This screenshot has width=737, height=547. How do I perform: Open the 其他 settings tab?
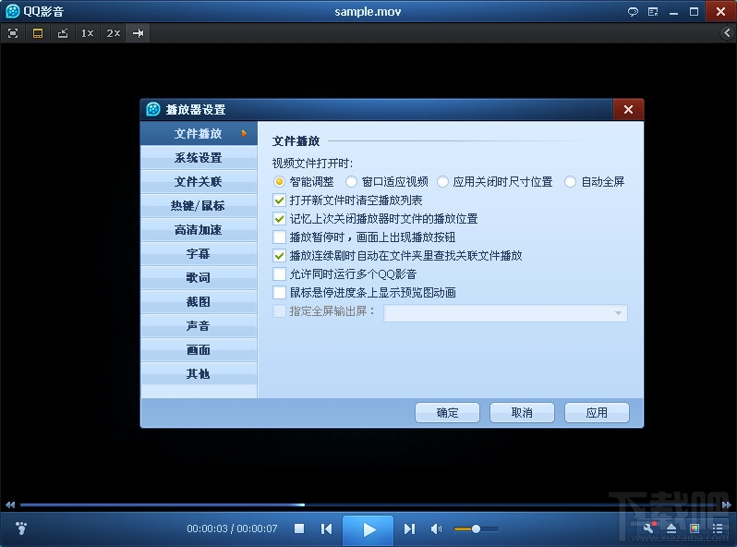[x=199, y=373]
